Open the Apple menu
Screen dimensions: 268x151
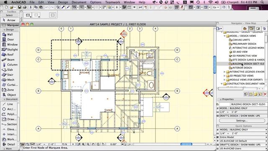(5, 2)
